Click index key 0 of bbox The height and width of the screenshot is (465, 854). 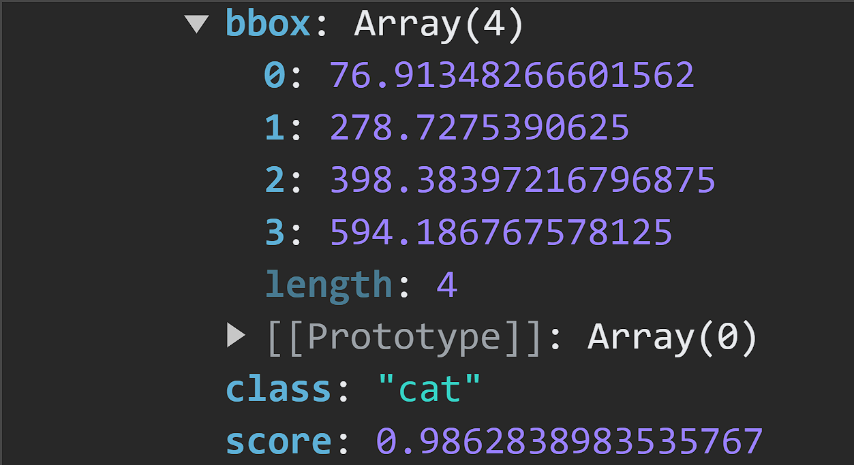[x=275, y=75]
